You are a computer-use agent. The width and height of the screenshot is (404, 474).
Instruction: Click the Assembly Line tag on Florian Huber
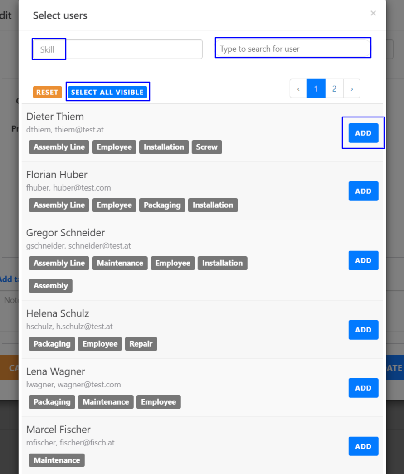[x=58, y=205]
